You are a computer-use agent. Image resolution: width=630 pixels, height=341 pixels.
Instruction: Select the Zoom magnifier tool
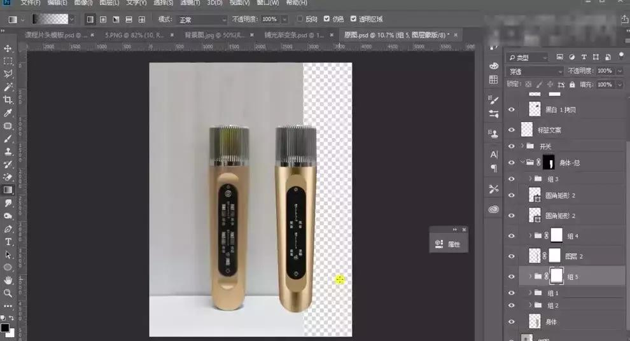pos(8,293)
